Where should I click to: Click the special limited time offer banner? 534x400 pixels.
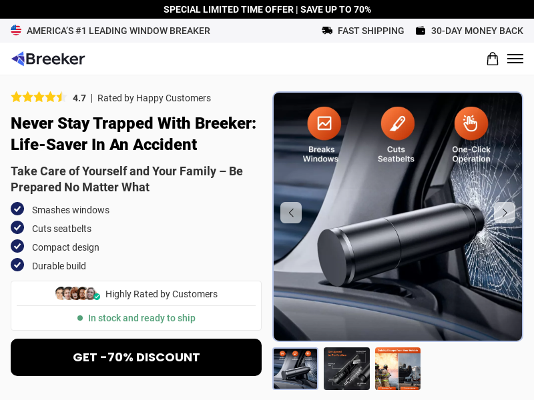pyautogui.click(x=267, y=9)
